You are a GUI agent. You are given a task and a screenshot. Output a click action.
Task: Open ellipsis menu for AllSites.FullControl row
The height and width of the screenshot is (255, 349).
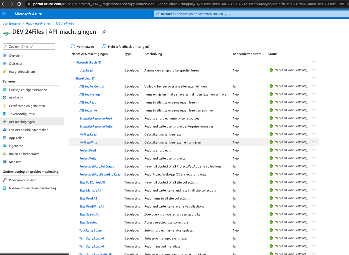[x=314, y=86]
